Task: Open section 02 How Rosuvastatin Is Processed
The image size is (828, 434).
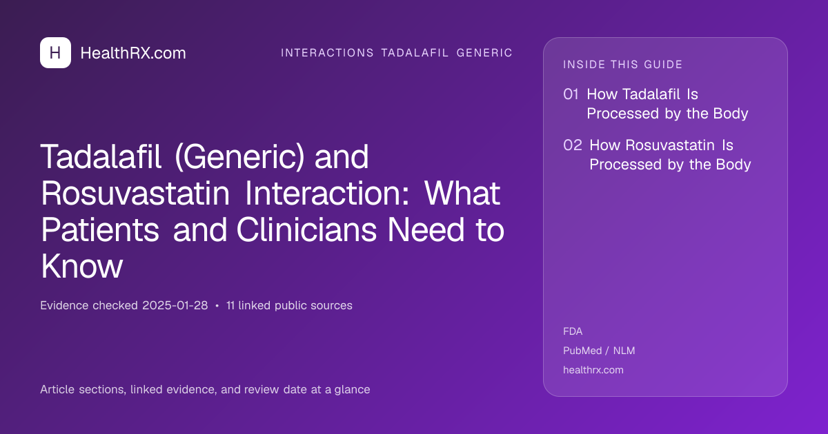Action: coord(657,155)
